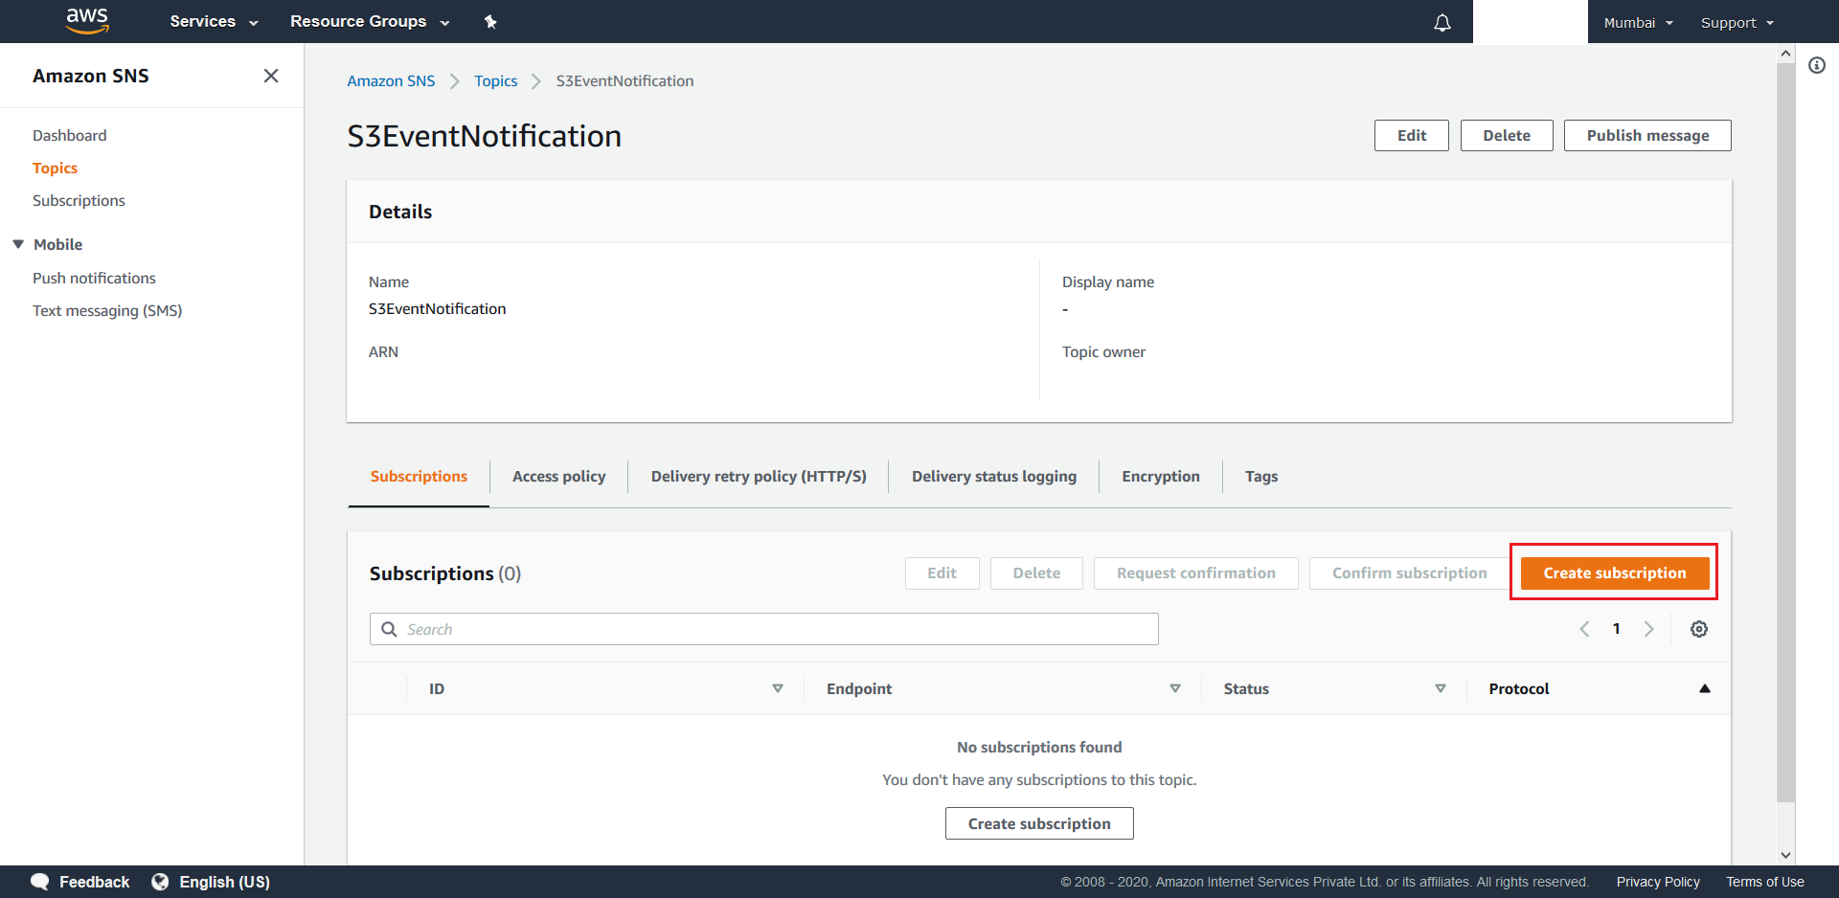The height and width of the screenshot is (898, 1839).
Task: Click the S3EventNotification name value
Action: 437,308
